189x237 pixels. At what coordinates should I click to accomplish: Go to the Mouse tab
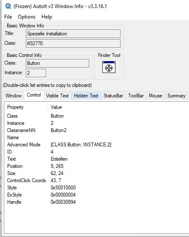tap(156, 96)
